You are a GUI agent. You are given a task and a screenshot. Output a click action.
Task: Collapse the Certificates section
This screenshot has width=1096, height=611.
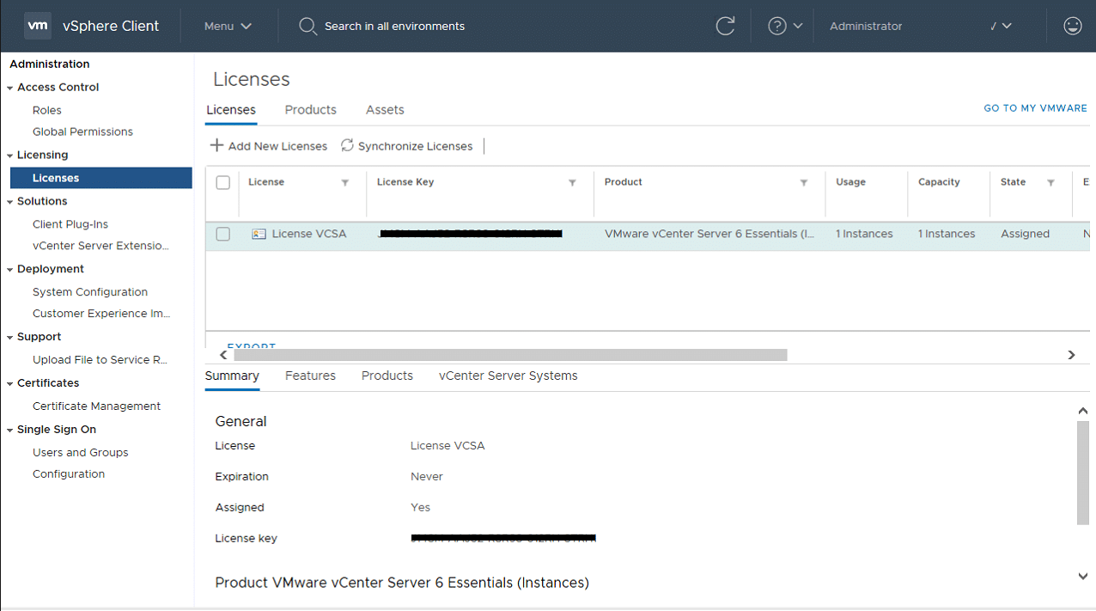coord(9,384)
